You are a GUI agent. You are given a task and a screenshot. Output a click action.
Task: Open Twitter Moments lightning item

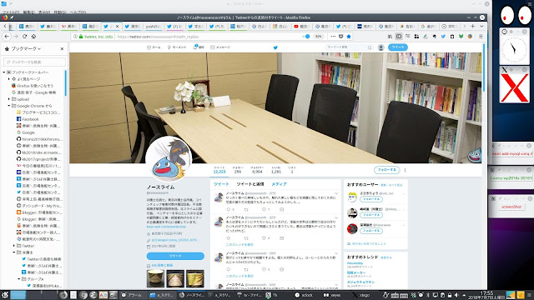coord(176,47)
